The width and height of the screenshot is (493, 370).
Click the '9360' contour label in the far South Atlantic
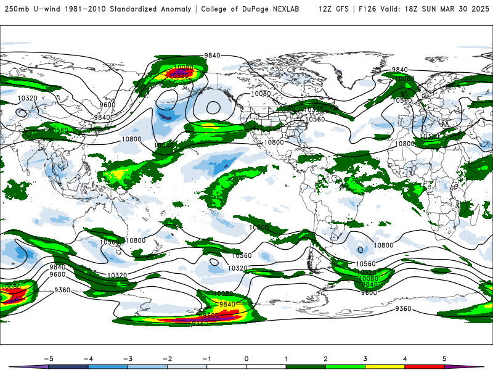coord(403,309)
